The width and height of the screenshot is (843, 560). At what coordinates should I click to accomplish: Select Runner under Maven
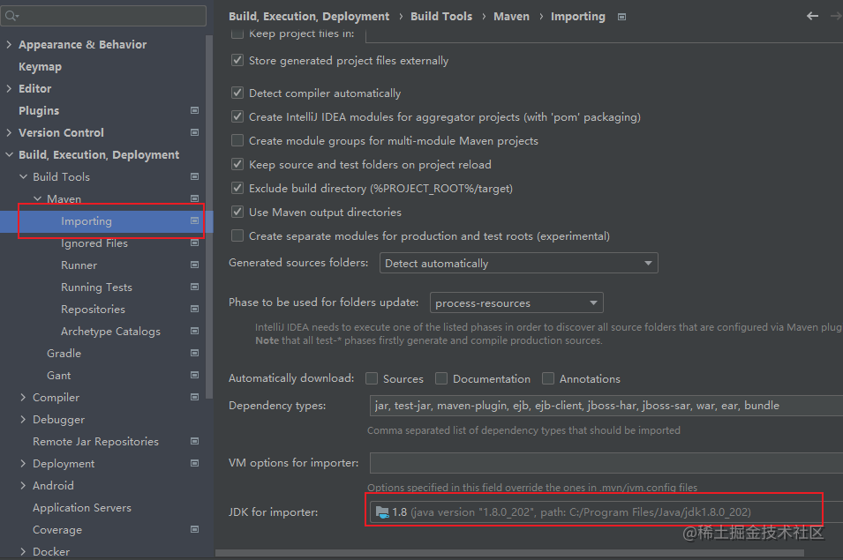[x=79, y=265]
